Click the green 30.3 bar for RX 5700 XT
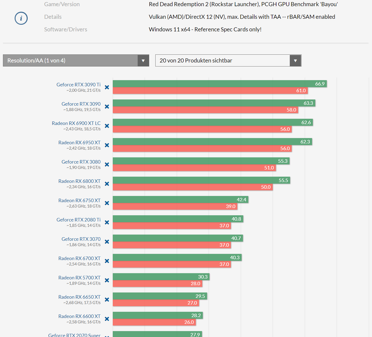Image resolution: width=372 pixels, height=337 pixels. point(161,277)
